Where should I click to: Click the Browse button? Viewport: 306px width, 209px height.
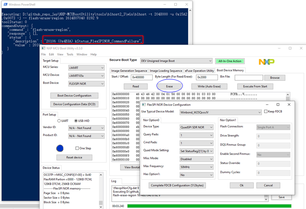tap(275, 78)
